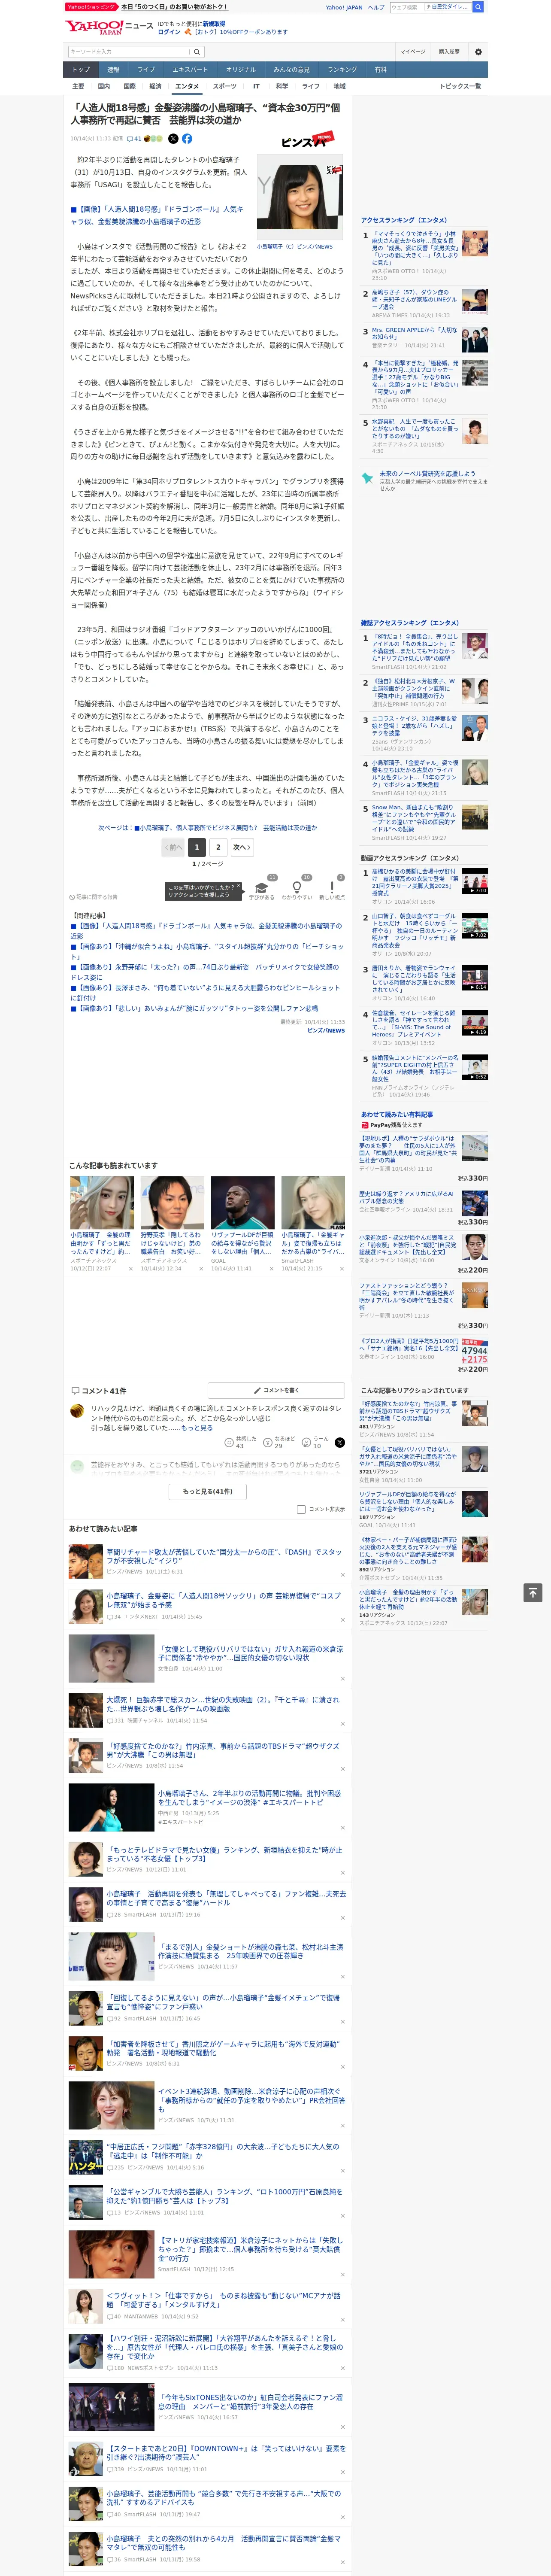The image size is (551, 2576).
Task: Open the トップ navigation tab
Action: (x=81, y=70)
